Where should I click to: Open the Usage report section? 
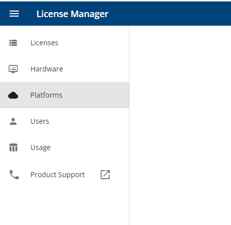(40, 147)
